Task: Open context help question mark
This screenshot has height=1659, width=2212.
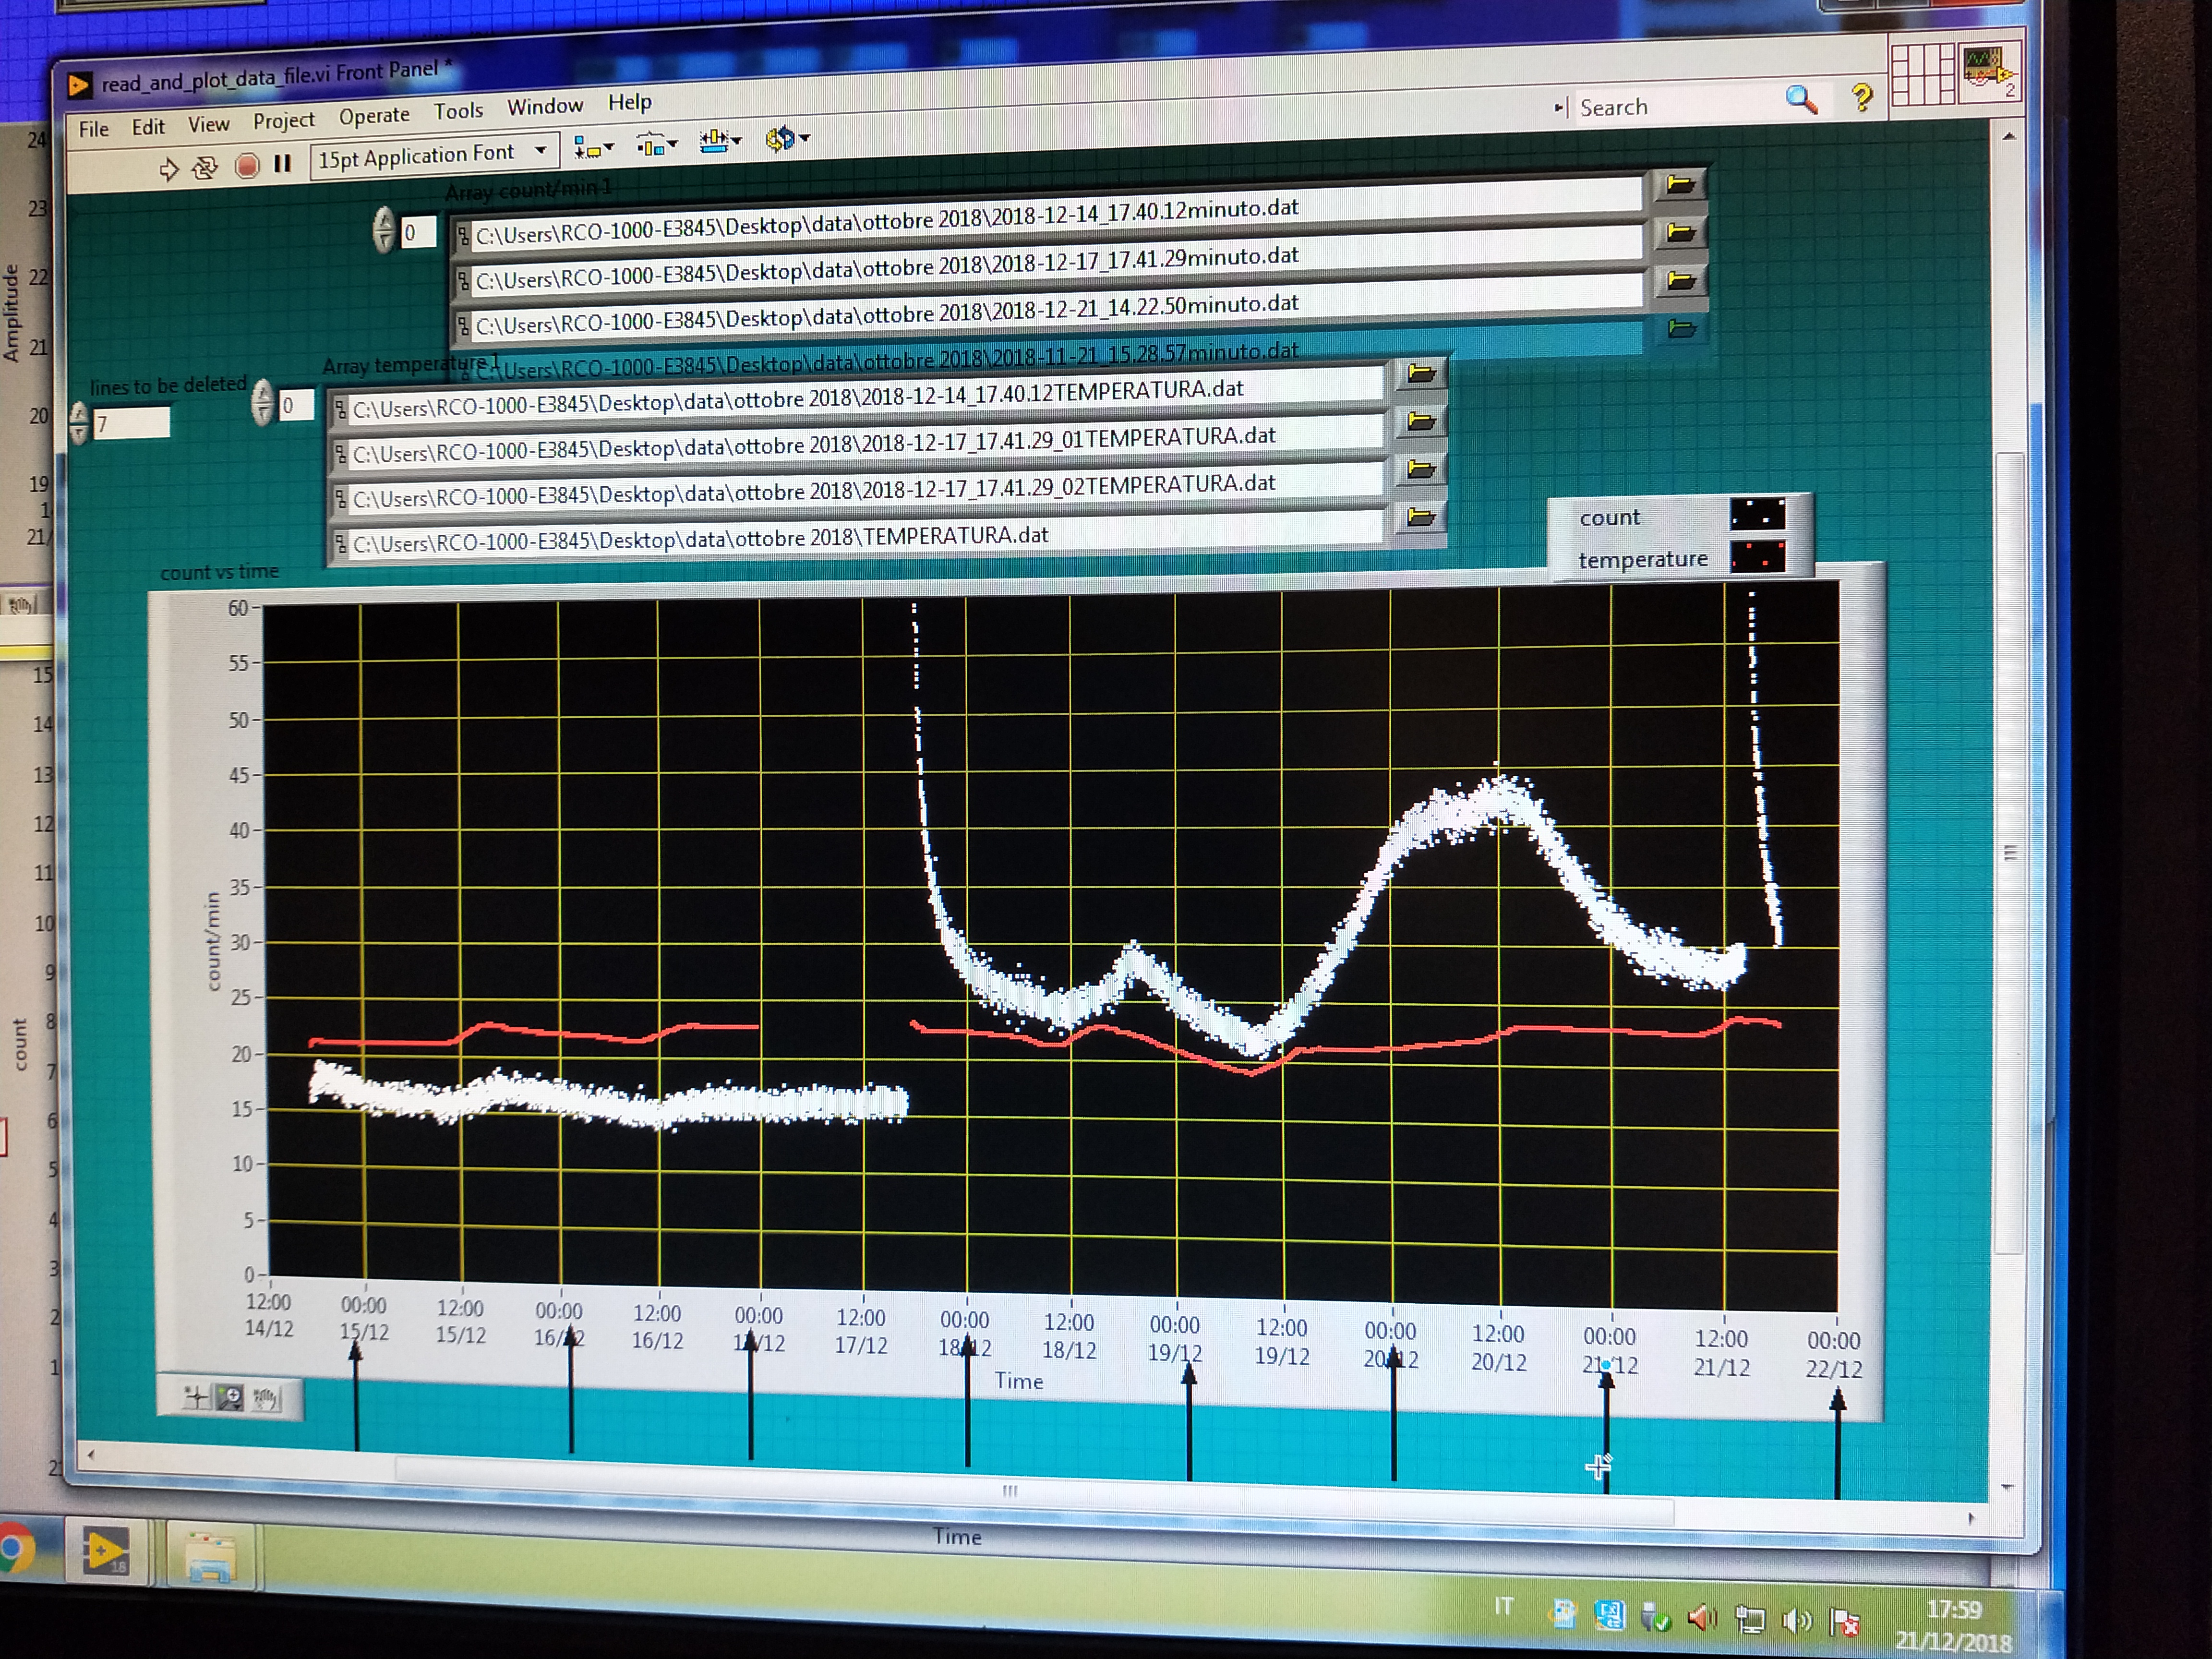Action: coord(1861,98)
